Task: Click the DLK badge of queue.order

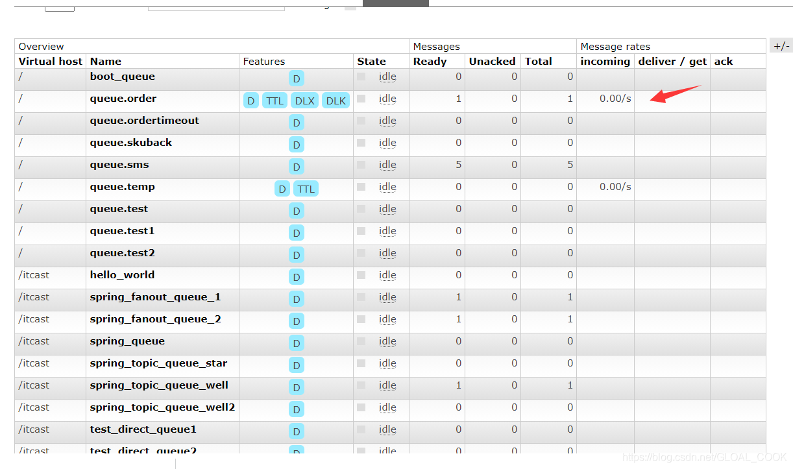Action: coord(335,101)
